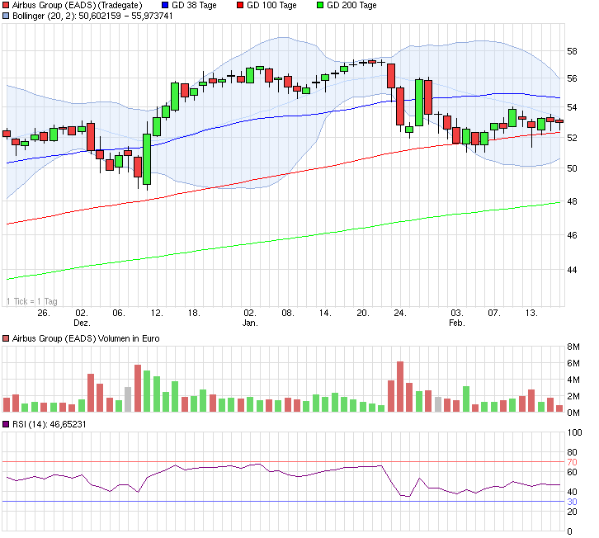This screenshot has width=599, height=538.
Task: Click the '02. Jan.' date axis label
Action: click(250, 319)
